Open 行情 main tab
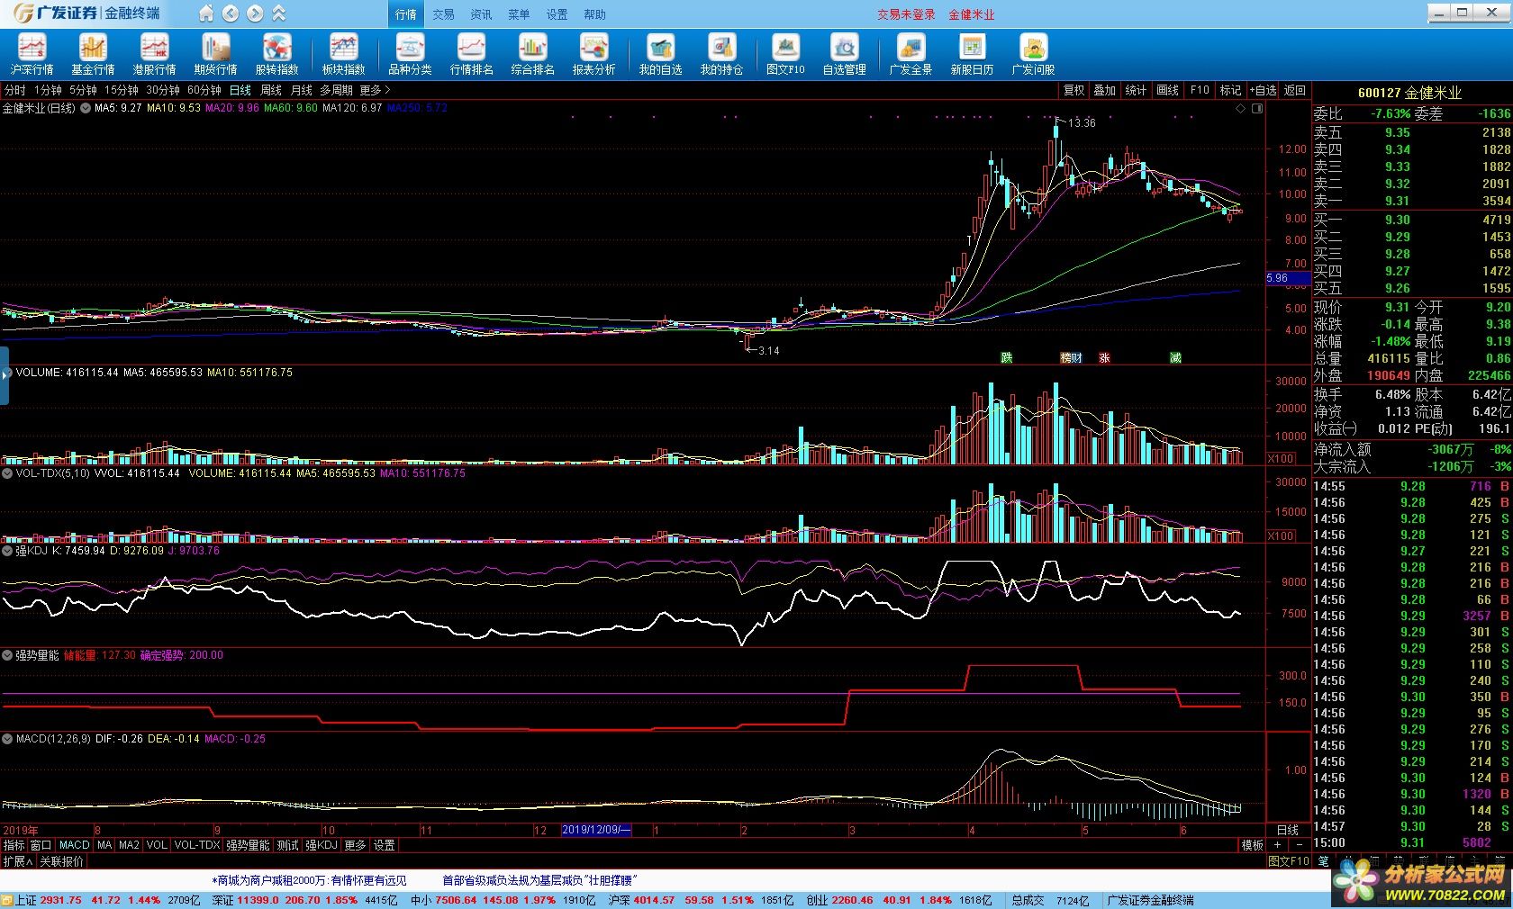The width and height of the screenshot is (1513, 909). click(406, 14)
